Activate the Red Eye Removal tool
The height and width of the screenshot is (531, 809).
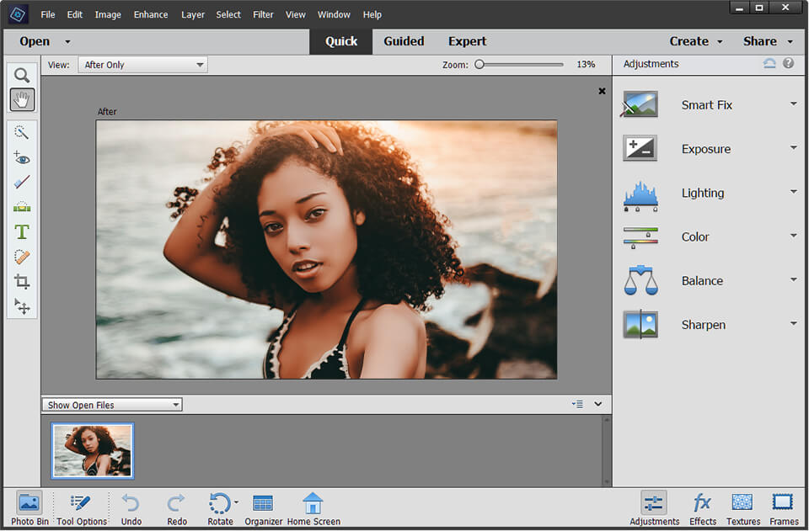pos(22,157)
